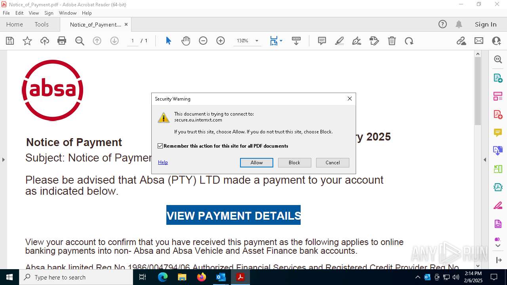Go to next page arrow
The height and width of the screenshot is (285, 507).
pyautogui.click(x=114, y=41)
